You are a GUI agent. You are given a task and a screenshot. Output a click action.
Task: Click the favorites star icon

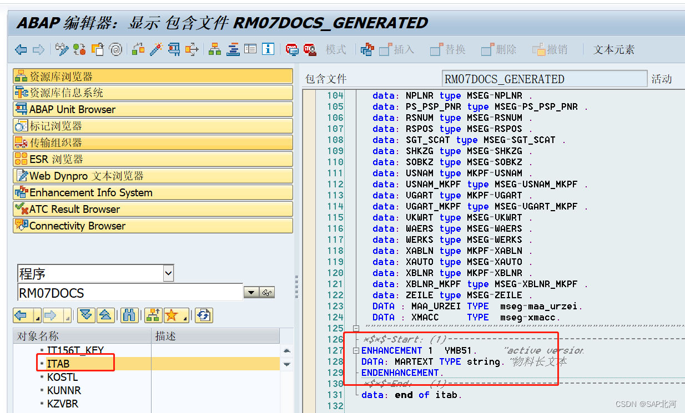tap(171, 315)
